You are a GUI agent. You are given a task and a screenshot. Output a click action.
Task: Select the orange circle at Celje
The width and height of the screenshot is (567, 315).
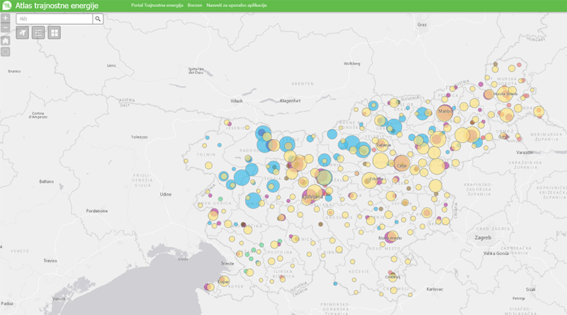401,163
